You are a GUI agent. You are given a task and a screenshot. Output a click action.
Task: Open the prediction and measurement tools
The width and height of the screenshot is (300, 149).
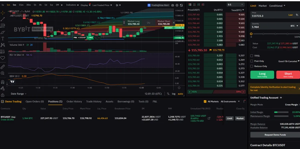[3, 51]
